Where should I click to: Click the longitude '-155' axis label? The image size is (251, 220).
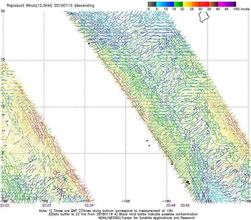tap(208, 201)
